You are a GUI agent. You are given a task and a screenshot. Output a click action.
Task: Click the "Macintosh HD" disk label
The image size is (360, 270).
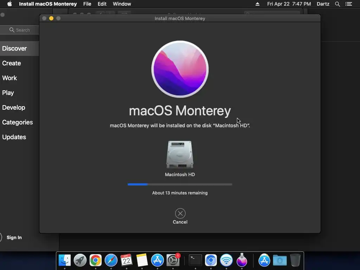tap(180, 174)
